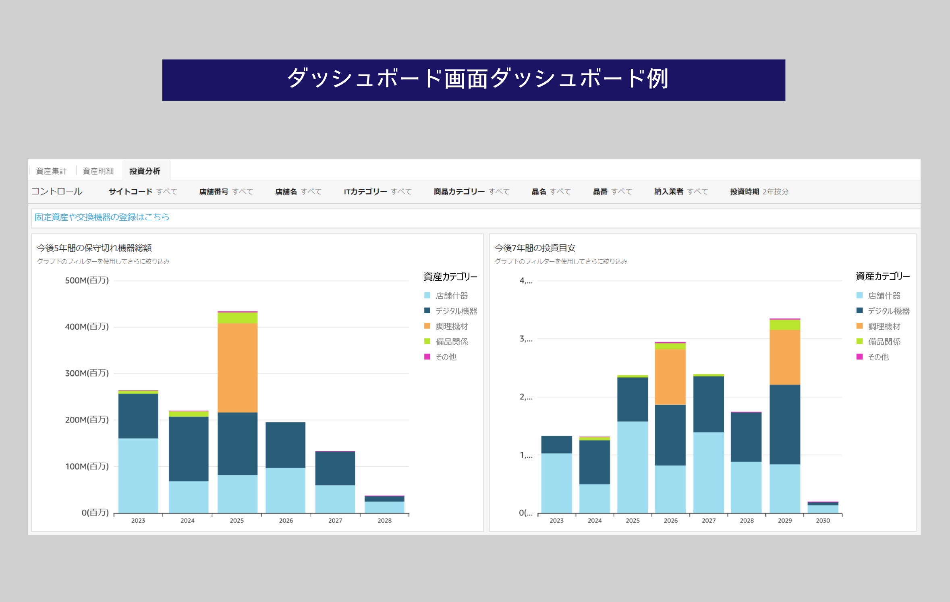Click 調理機材 orange swatch in right legend
950x602 pixels.
pyautogui.click(x=859, y=326)
